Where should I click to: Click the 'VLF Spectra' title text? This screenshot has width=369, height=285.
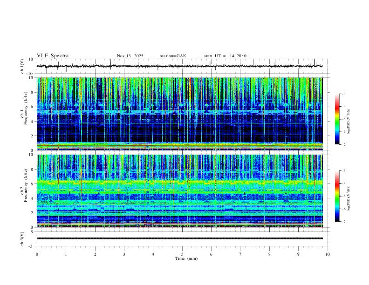53,56
